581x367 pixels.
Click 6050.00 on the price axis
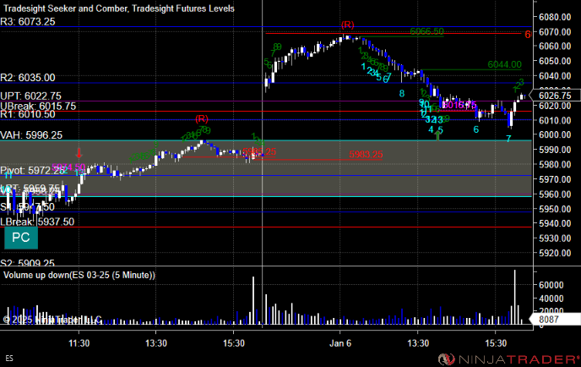tap(555, 61)
